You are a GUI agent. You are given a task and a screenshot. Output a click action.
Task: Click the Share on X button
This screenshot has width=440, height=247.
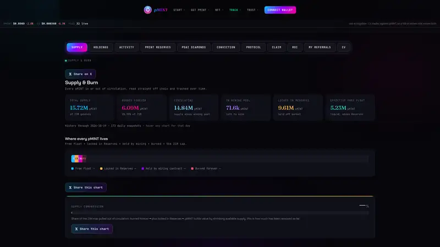pyautogui.click(x=80, y=74)
